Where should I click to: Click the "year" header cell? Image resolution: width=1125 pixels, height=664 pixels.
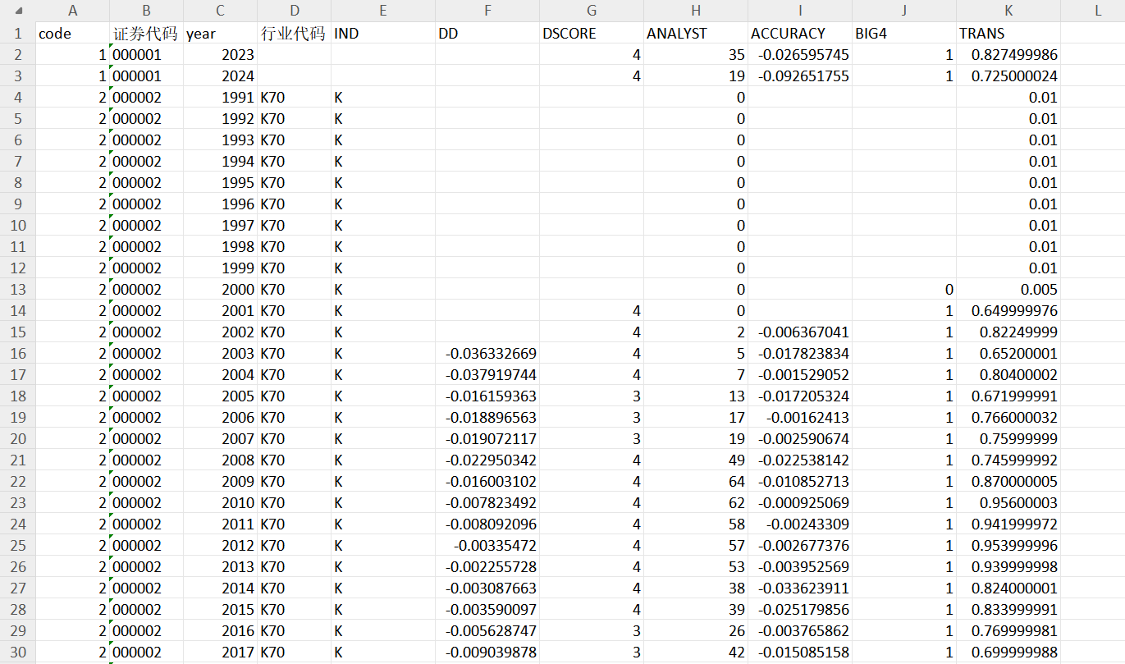(x=220, y=34)
